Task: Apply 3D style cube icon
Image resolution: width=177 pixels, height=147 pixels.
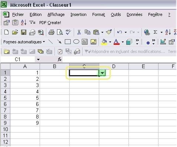Action: (129, 42)
